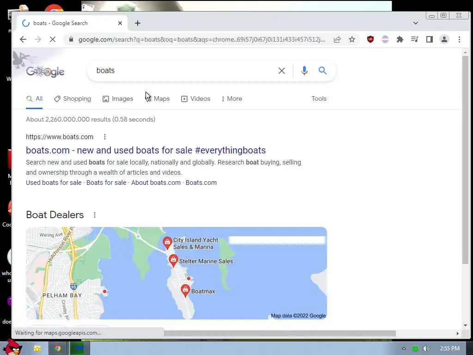Switch to the Maps tab
The width and height of the screenshot is (473, 355).
[158, 99]
